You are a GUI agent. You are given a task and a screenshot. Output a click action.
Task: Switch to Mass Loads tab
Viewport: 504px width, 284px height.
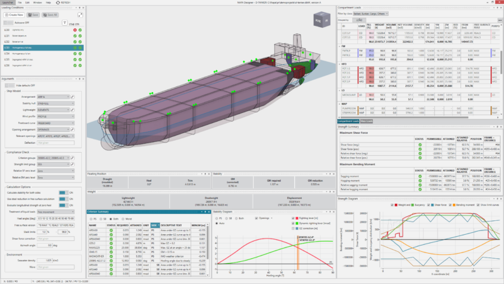367,121
